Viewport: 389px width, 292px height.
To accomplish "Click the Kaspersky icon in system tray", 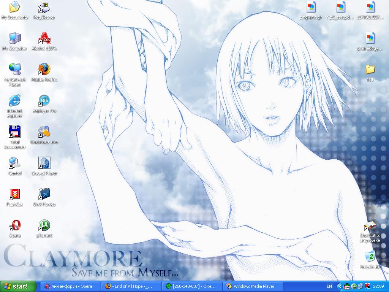I will [x=367, y=286].
